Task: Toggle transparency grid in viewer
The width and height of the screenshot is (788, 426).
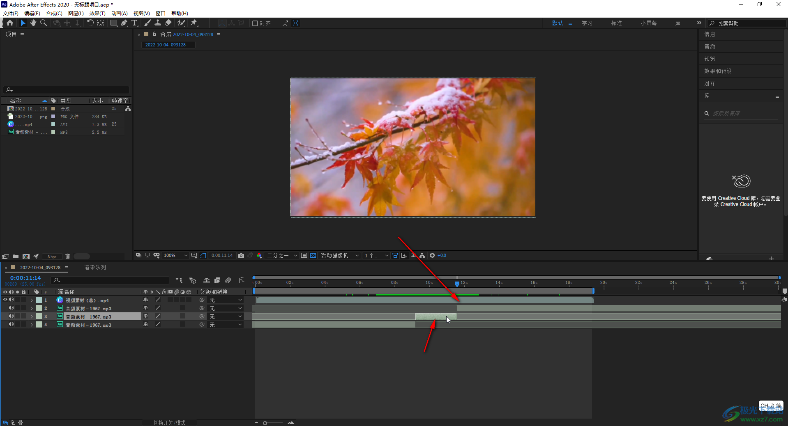Action: click(313, 255)
